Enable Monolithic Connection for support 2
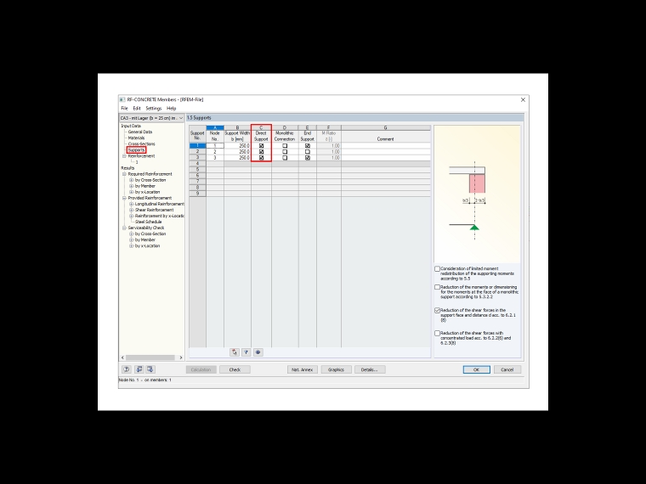This screenshot has width=646, height=484. tap(285, 152)
